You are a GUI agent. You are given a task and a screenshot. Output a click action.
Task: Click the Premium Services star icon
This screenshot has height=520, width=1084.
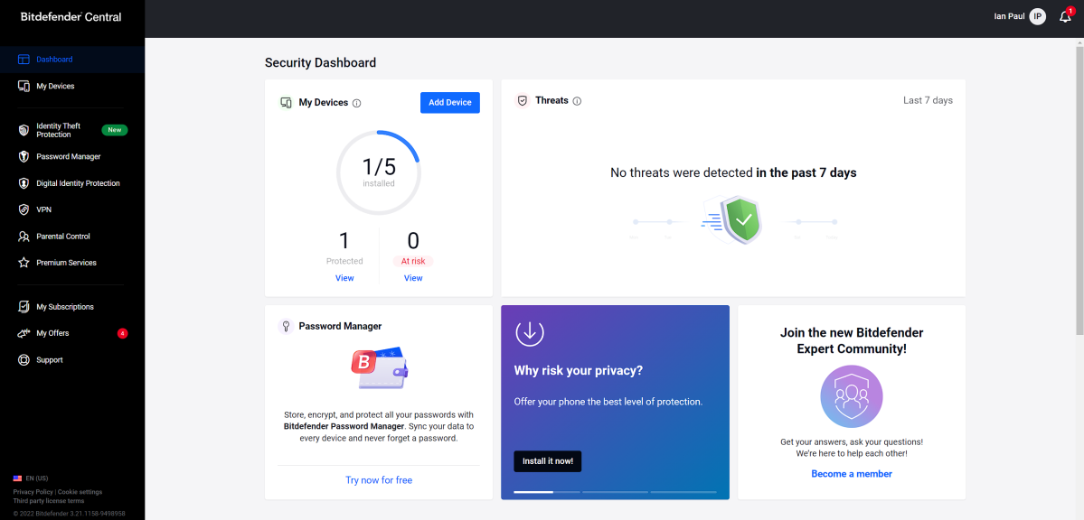(x=24, y=263)
